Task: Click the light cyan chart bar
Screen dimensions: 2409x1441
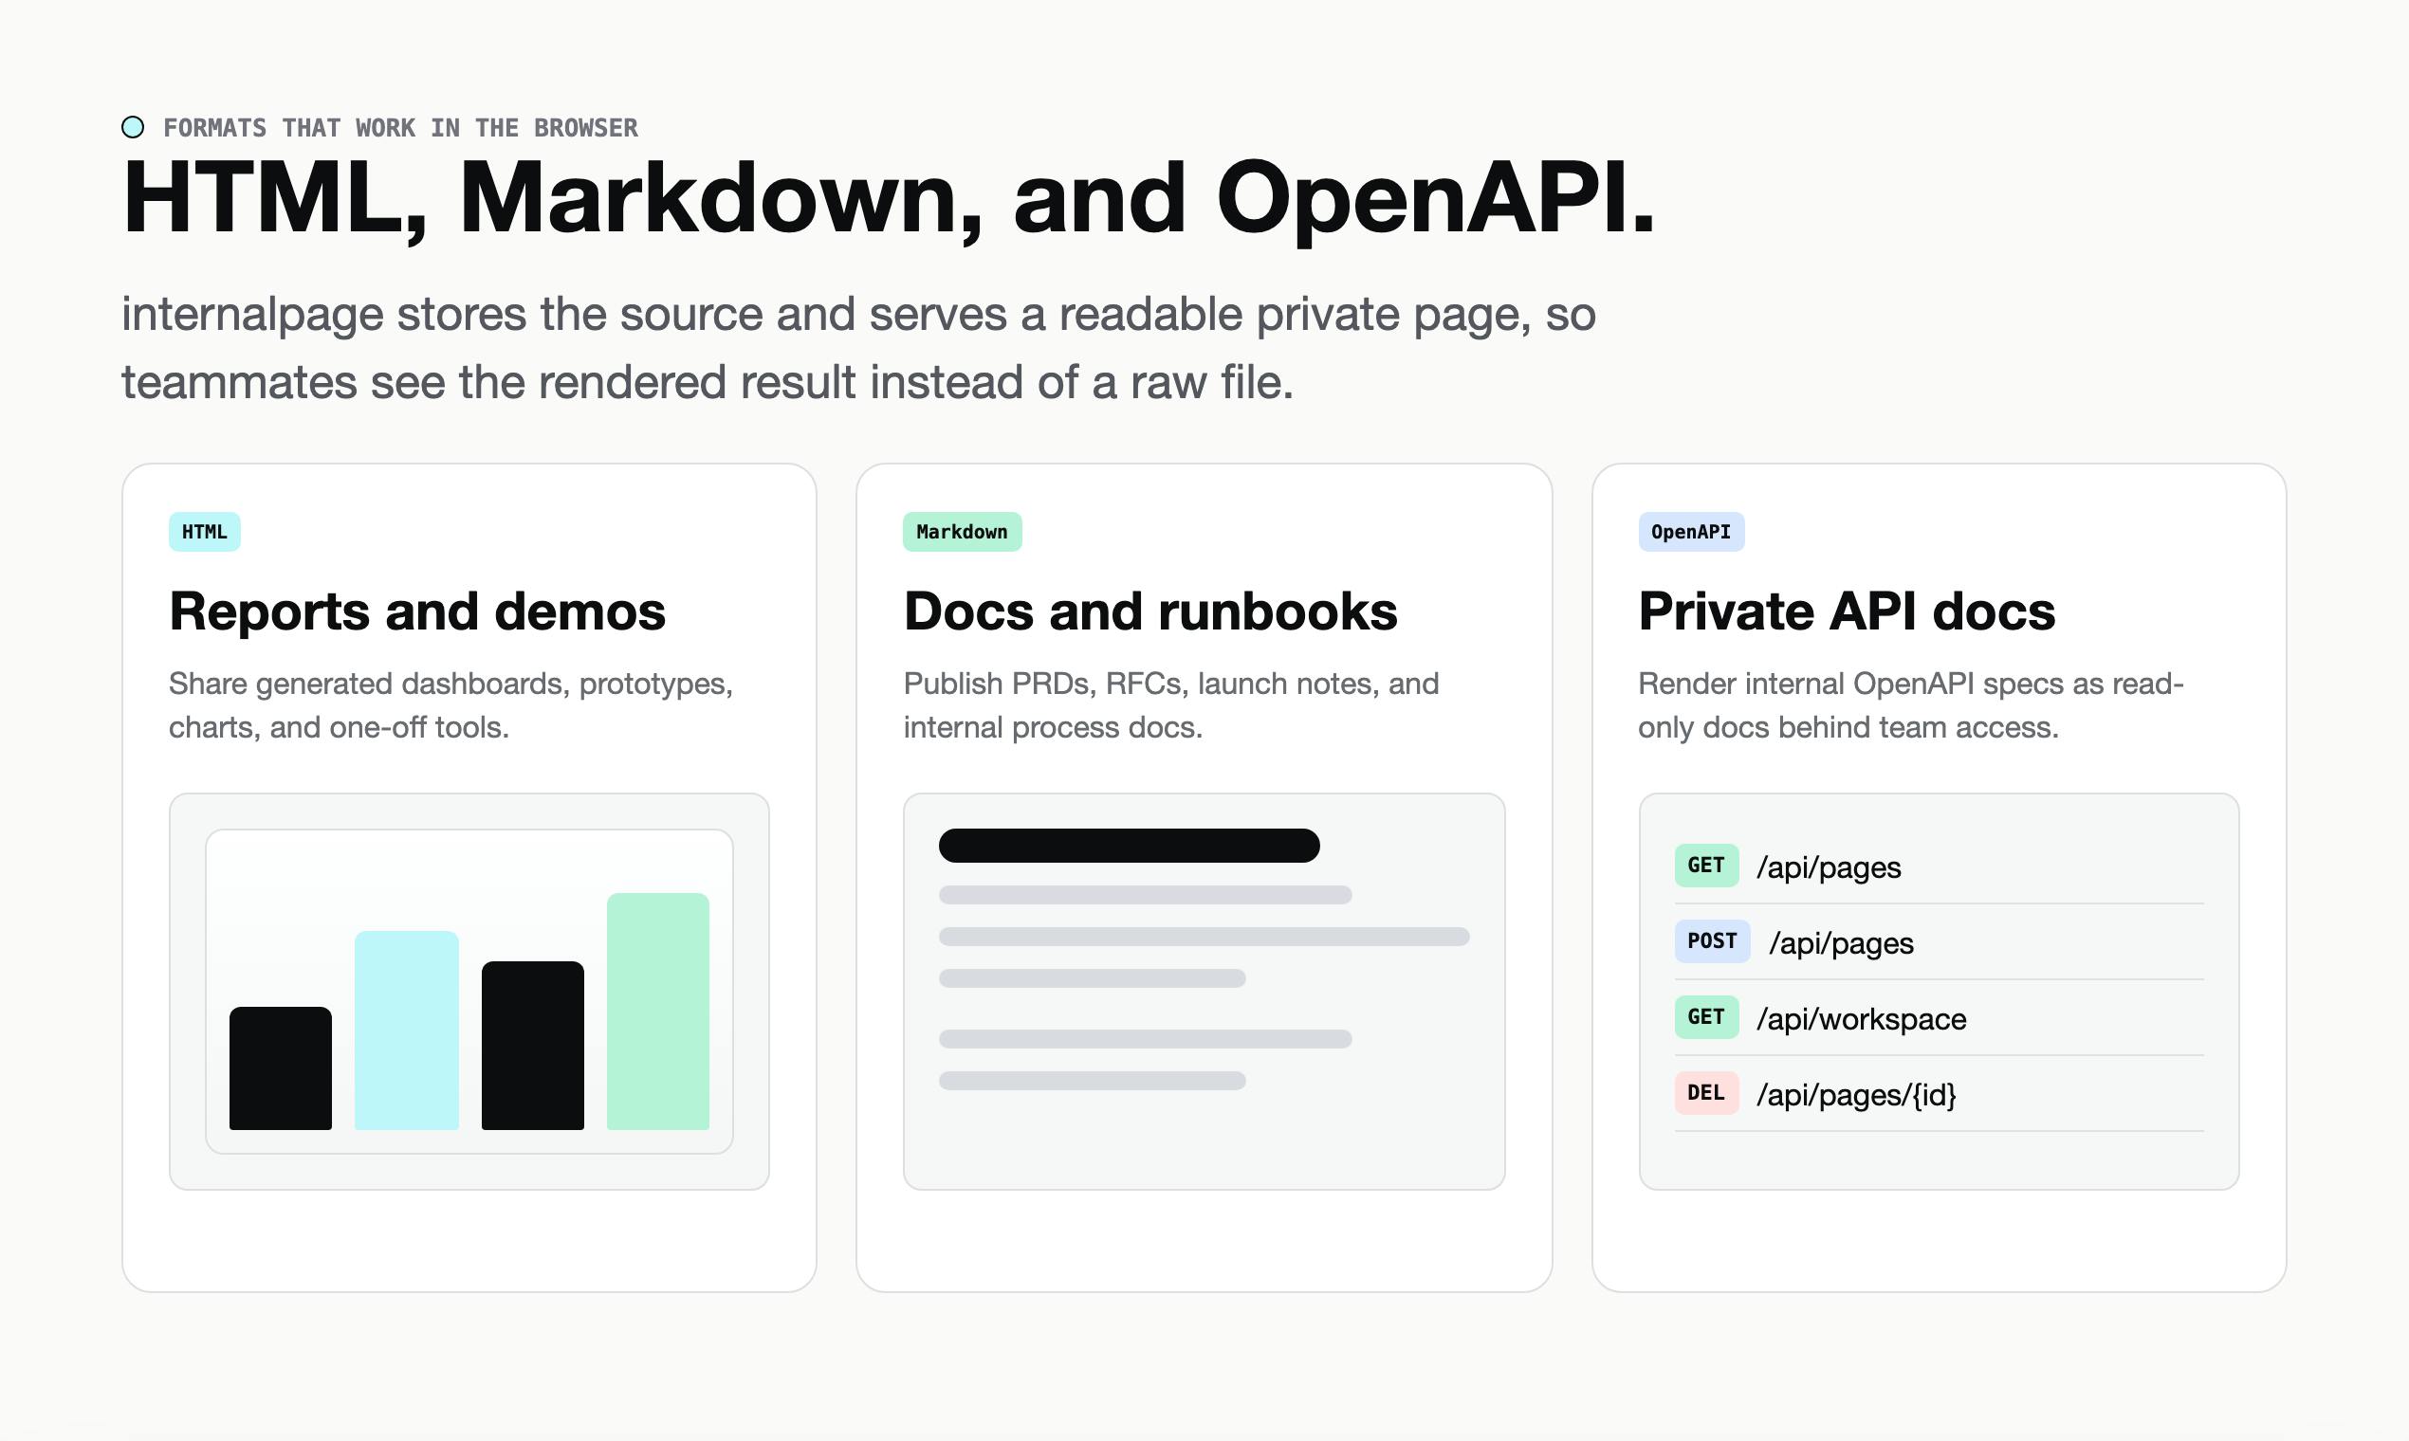Action: [x=407, y=1031]
